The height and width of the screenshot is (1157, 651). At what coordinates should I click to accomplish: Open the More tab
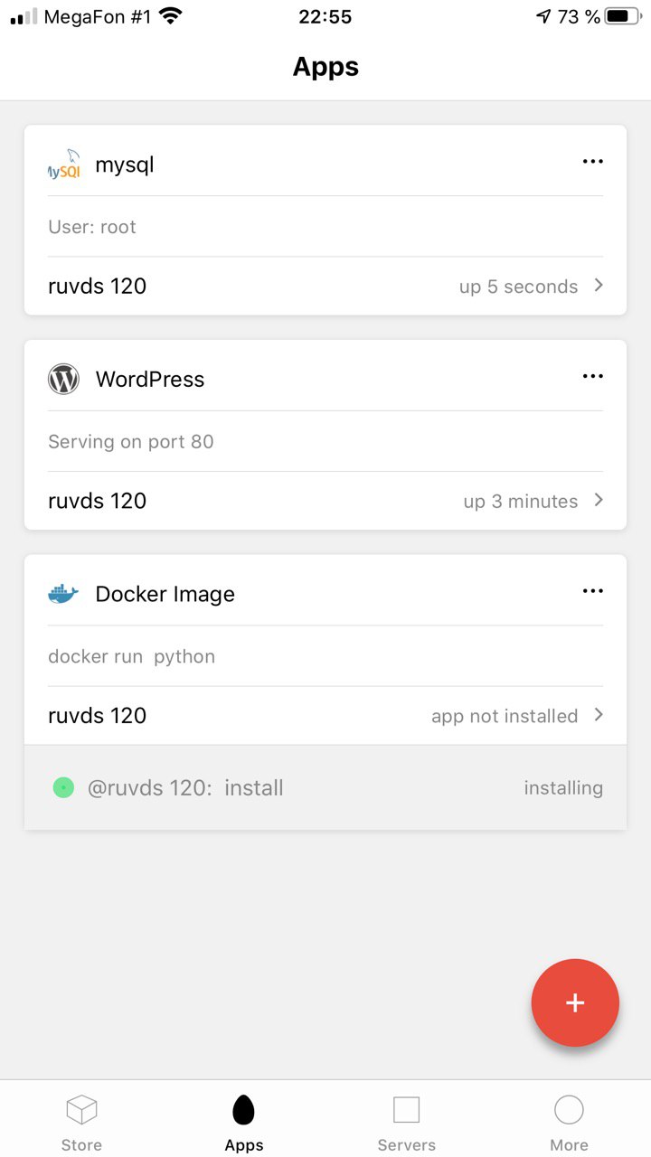pos(569,1120)
